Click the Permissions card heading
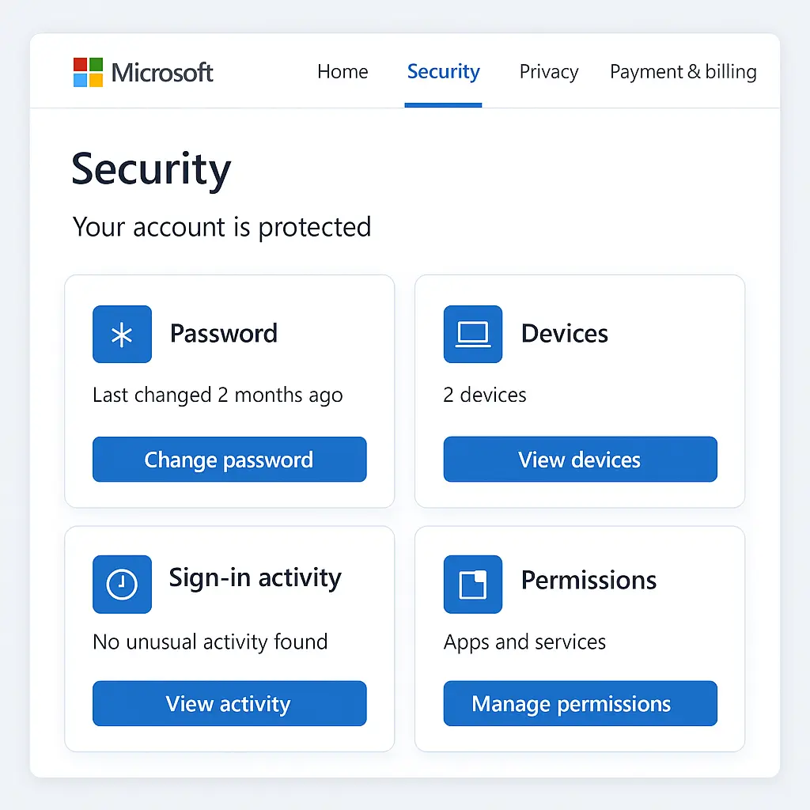This screenshot has height=810, width=810. 589,580
